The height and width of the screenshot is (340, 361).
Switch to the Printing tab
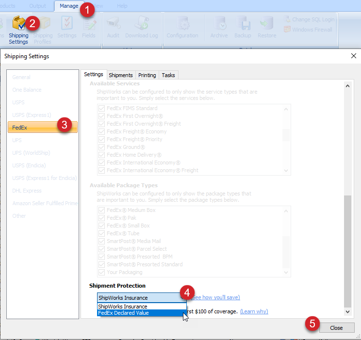(x=147, y=75)
